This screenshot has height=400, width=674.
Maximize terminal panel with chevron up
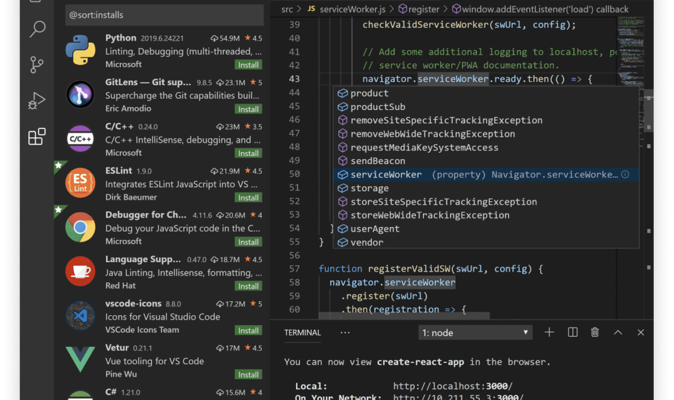click(x=618, y=333)
